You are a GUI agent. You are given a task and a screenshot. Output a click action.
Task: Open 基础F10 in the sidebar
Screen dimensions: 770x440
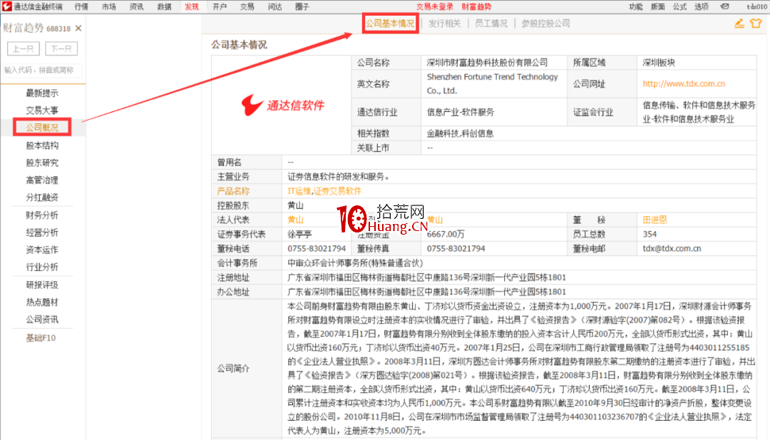point(41,338)
